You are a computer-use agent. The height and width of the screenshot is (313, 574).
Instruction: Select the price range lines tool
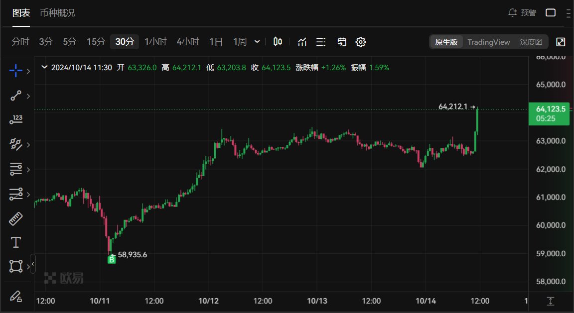16,194
